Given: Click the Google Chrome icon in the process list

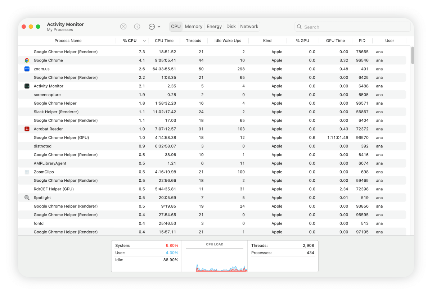Looking at the screenshot, I should point(27,60).
